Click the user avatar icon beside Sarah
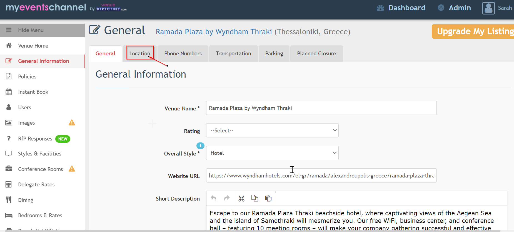Image resolution: width=514 pixels, height=232 pixels. point(488,8)
